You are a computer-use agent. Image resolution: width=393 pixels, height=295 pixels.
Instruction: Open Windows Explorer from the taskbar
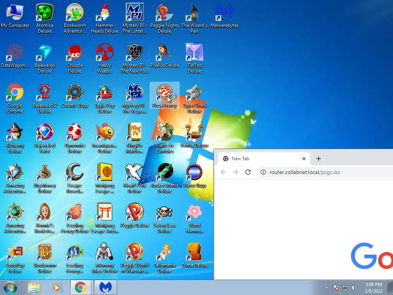pyautogui.click(x=34, y=287)
